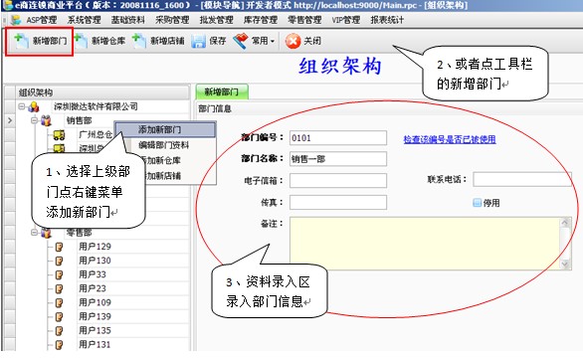Click the 传真 input field
This screenshot has height=358, width=583.
pyautogui.click(x=338, y=203)
